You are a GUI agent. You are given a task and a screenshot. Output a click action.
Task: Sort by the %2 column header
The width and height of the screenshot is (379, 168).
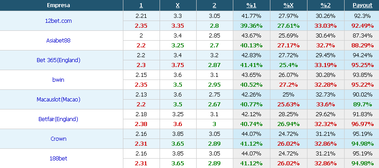325,5
